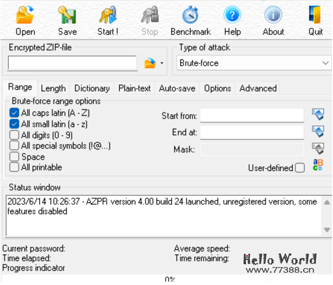Click the Open toolbar icon
The height and width of the screenshot is (285, 333).
tap(25, 16)
